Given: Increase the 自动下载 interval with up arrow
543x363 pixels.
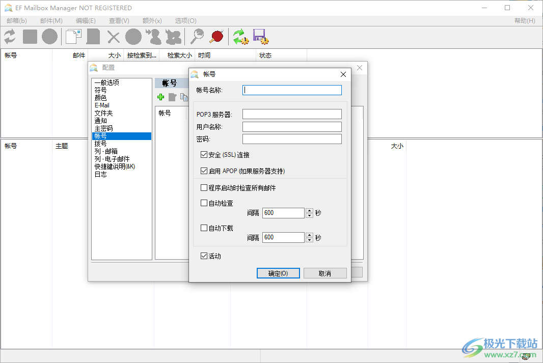Looking at the screenshot, I should point(310,235).
